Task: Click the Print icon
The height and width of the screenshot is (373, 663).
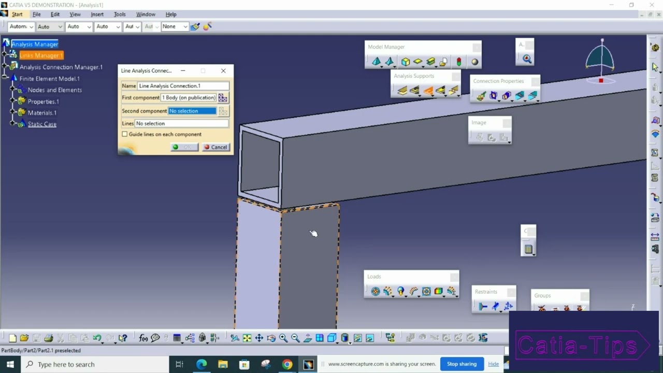Action: click(49, 338)
